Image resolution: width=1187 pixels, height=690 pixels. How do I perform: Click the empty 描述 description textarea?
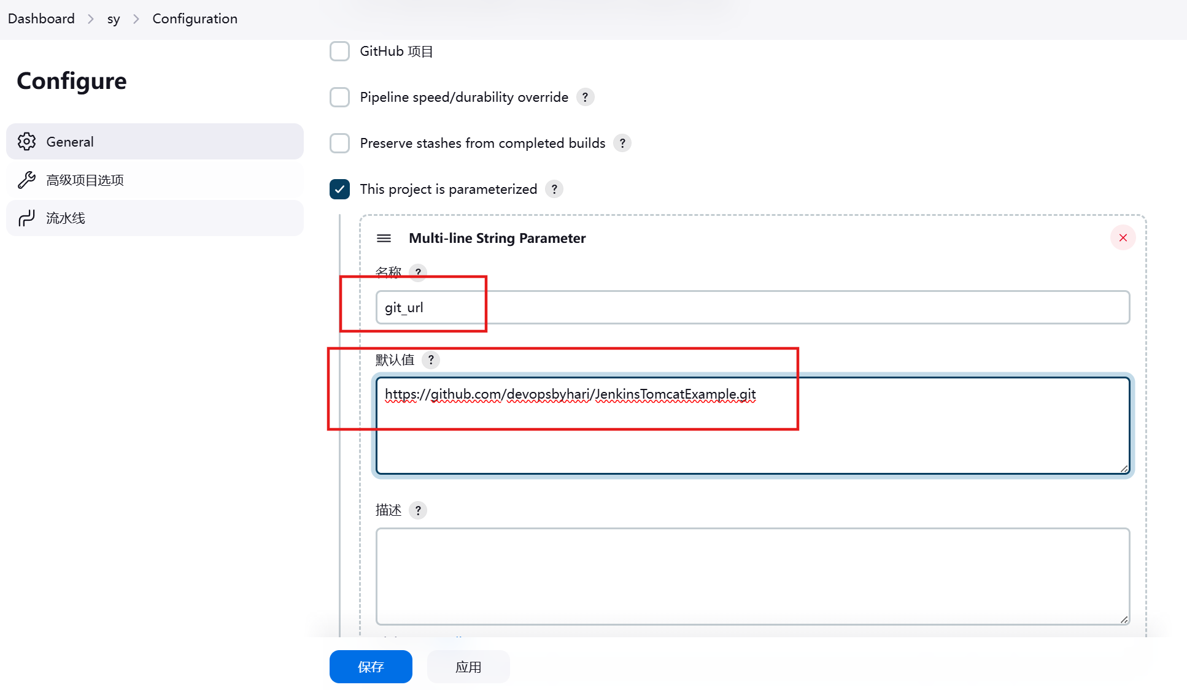(752, 576)
